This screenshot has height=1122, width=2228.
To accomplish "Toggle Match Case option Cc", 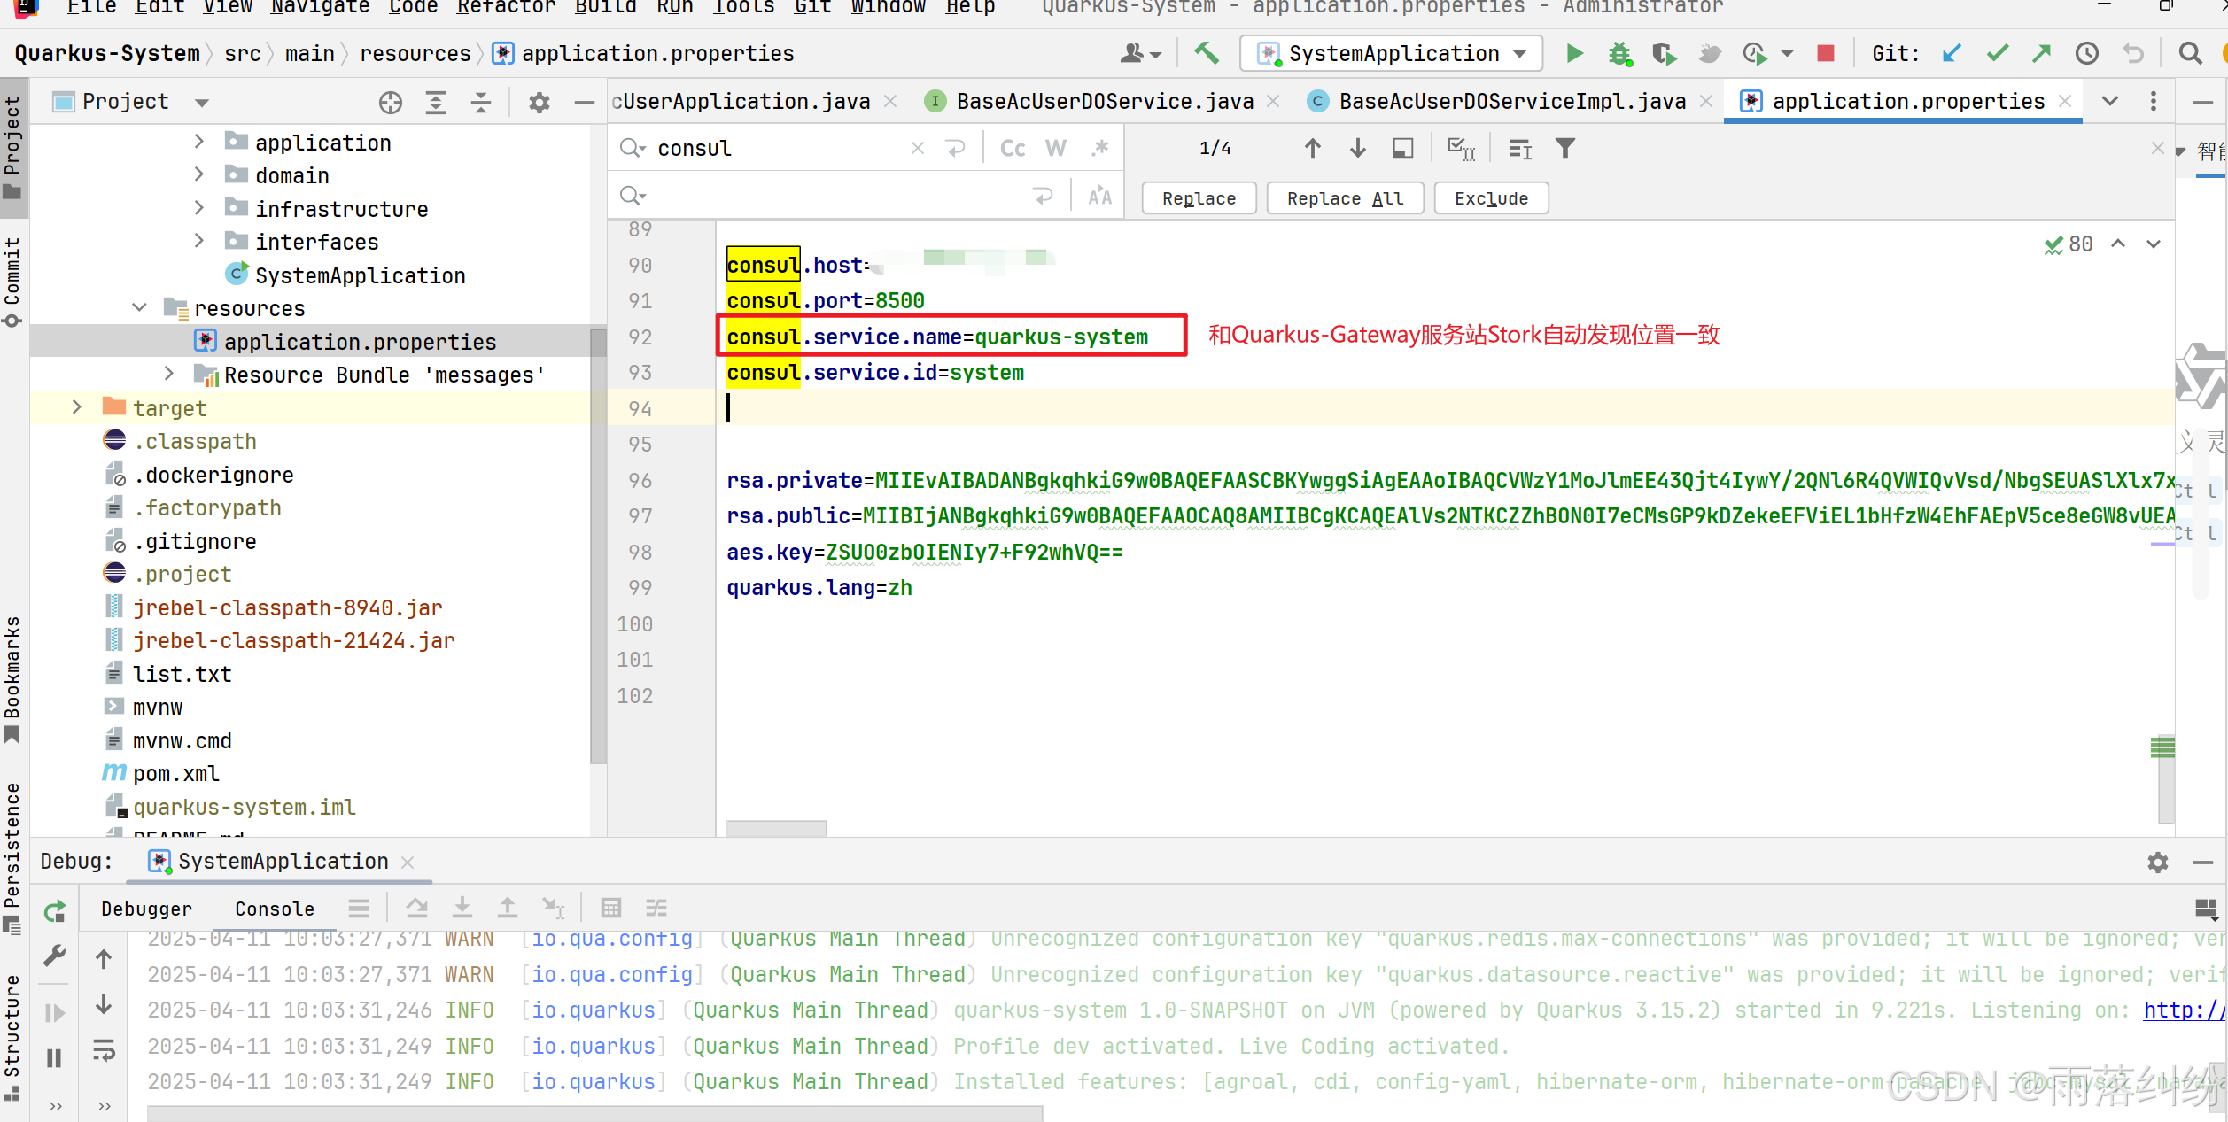I will click(1013, 149).
